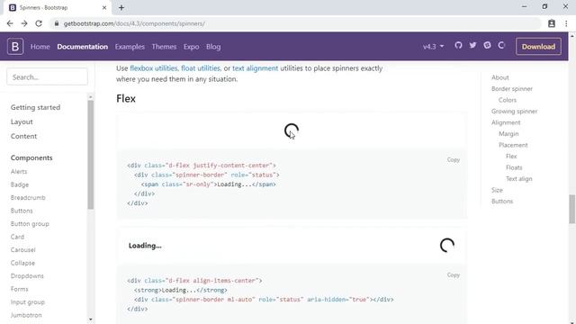
Task: Jump to Floats section
Action: (514, 167)
